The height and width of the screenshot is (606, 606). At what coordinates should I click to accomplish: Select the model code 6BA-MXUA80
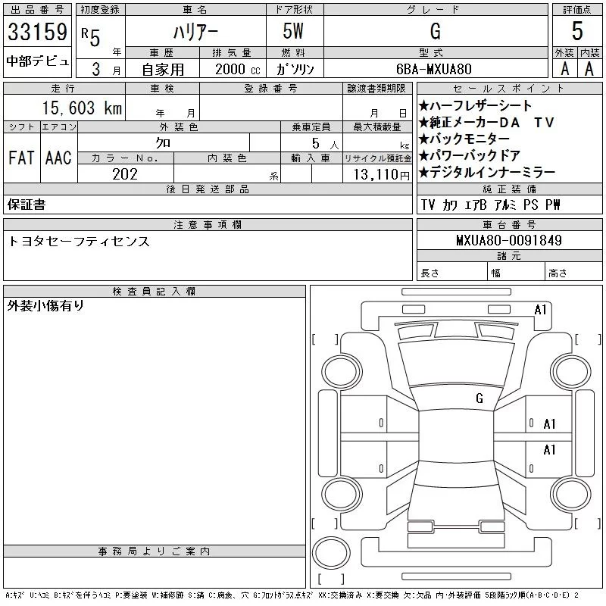(434, 69)
